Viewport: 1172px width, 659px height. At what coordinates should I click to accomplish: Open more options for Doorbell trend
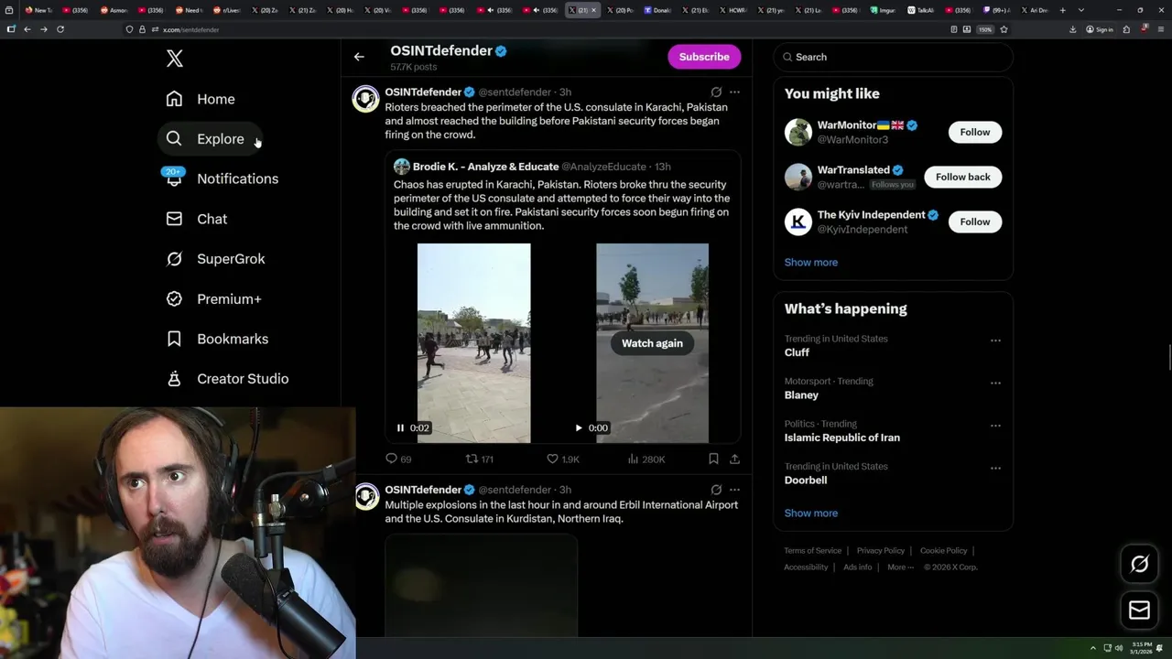[995, 469]
